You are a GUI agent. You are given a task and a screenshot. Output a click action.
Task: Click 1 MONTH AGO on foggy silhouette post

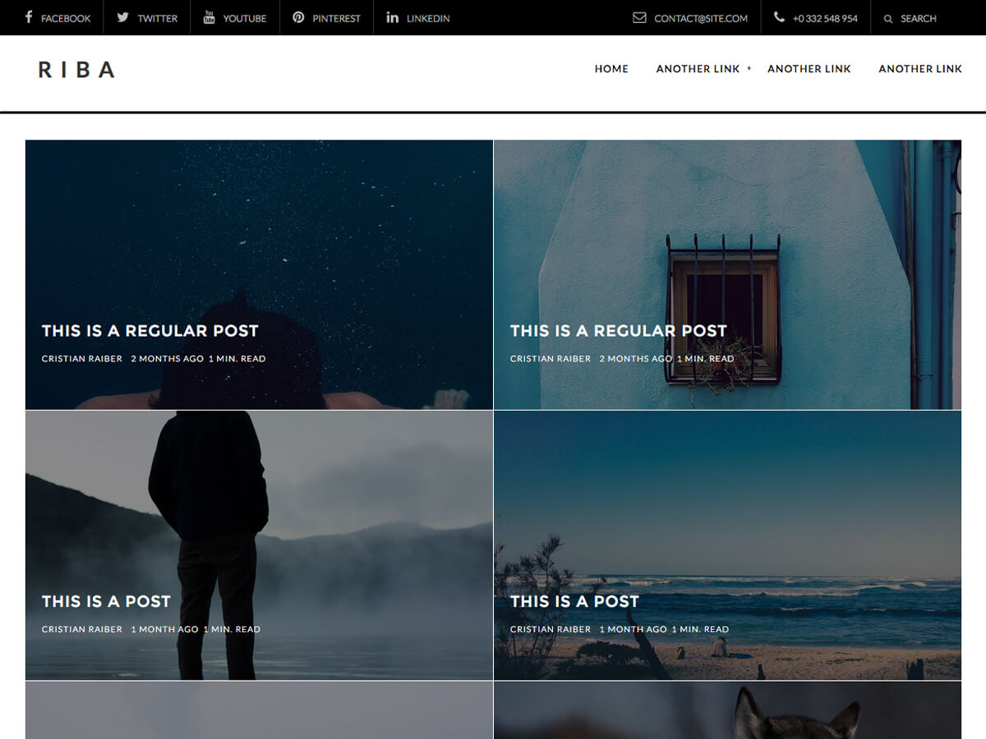164,630
